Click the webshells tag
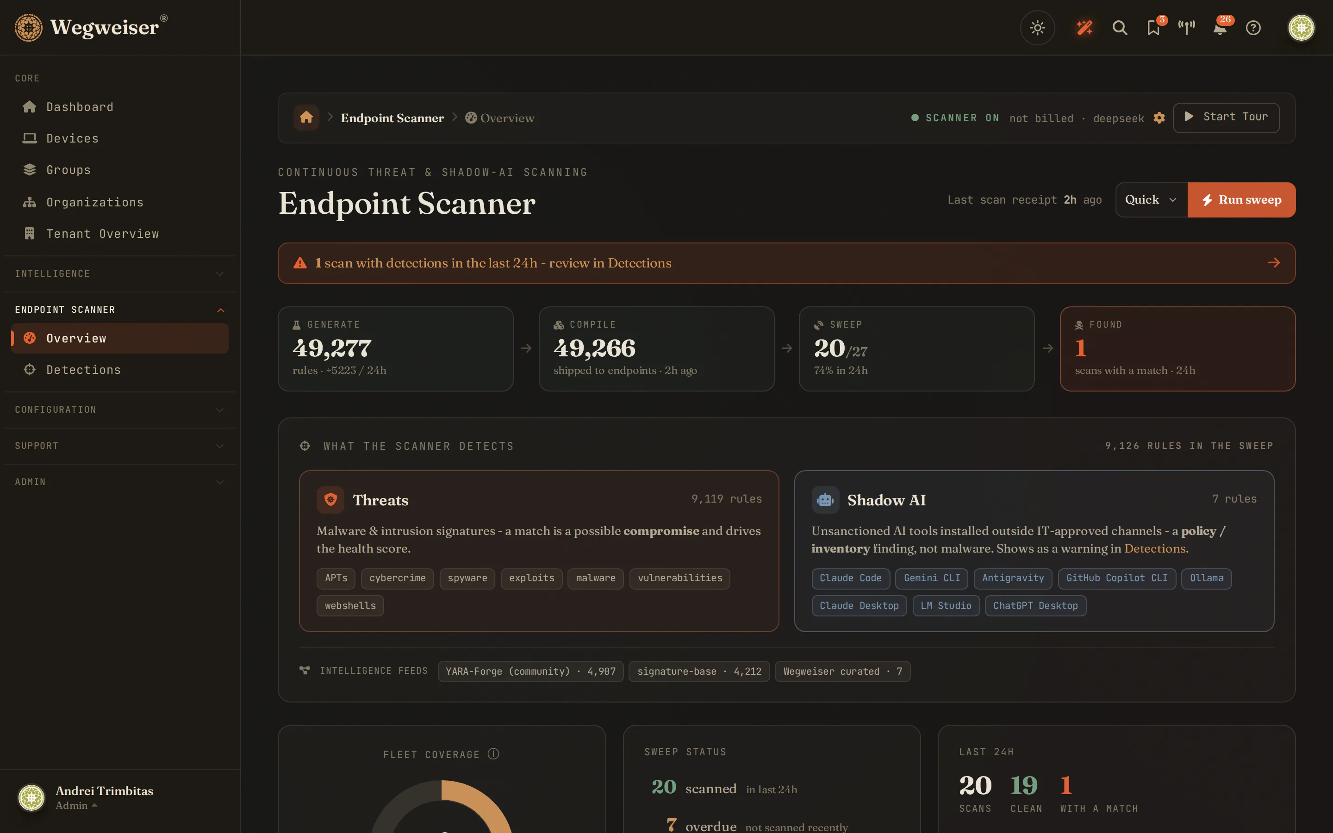Screen dimensions: 1333x833 [x=350, y=606]
